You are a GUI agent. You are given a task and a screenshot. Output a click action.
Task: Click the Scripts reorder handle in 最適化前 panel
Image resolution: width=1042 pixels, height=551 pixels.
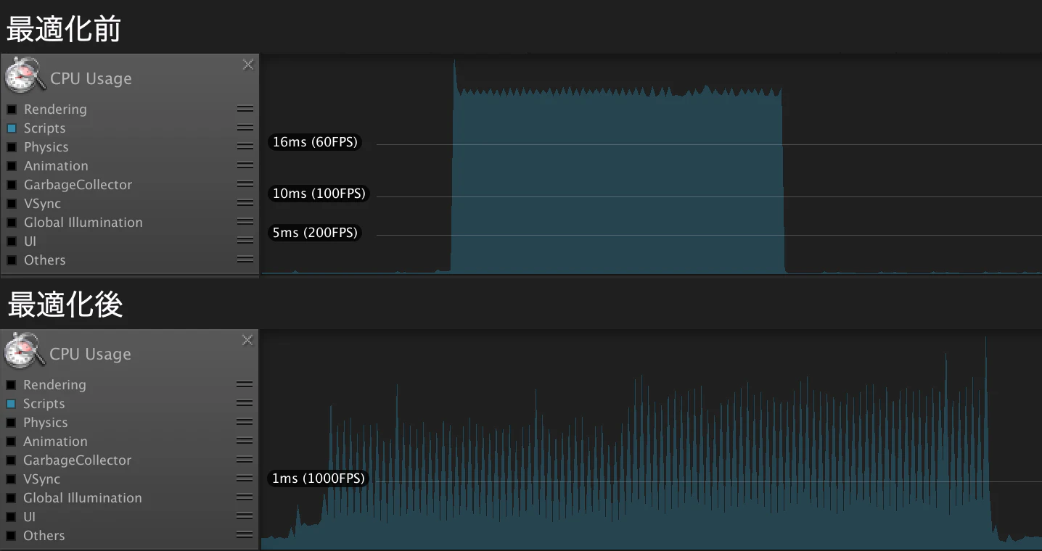[245, 128]
